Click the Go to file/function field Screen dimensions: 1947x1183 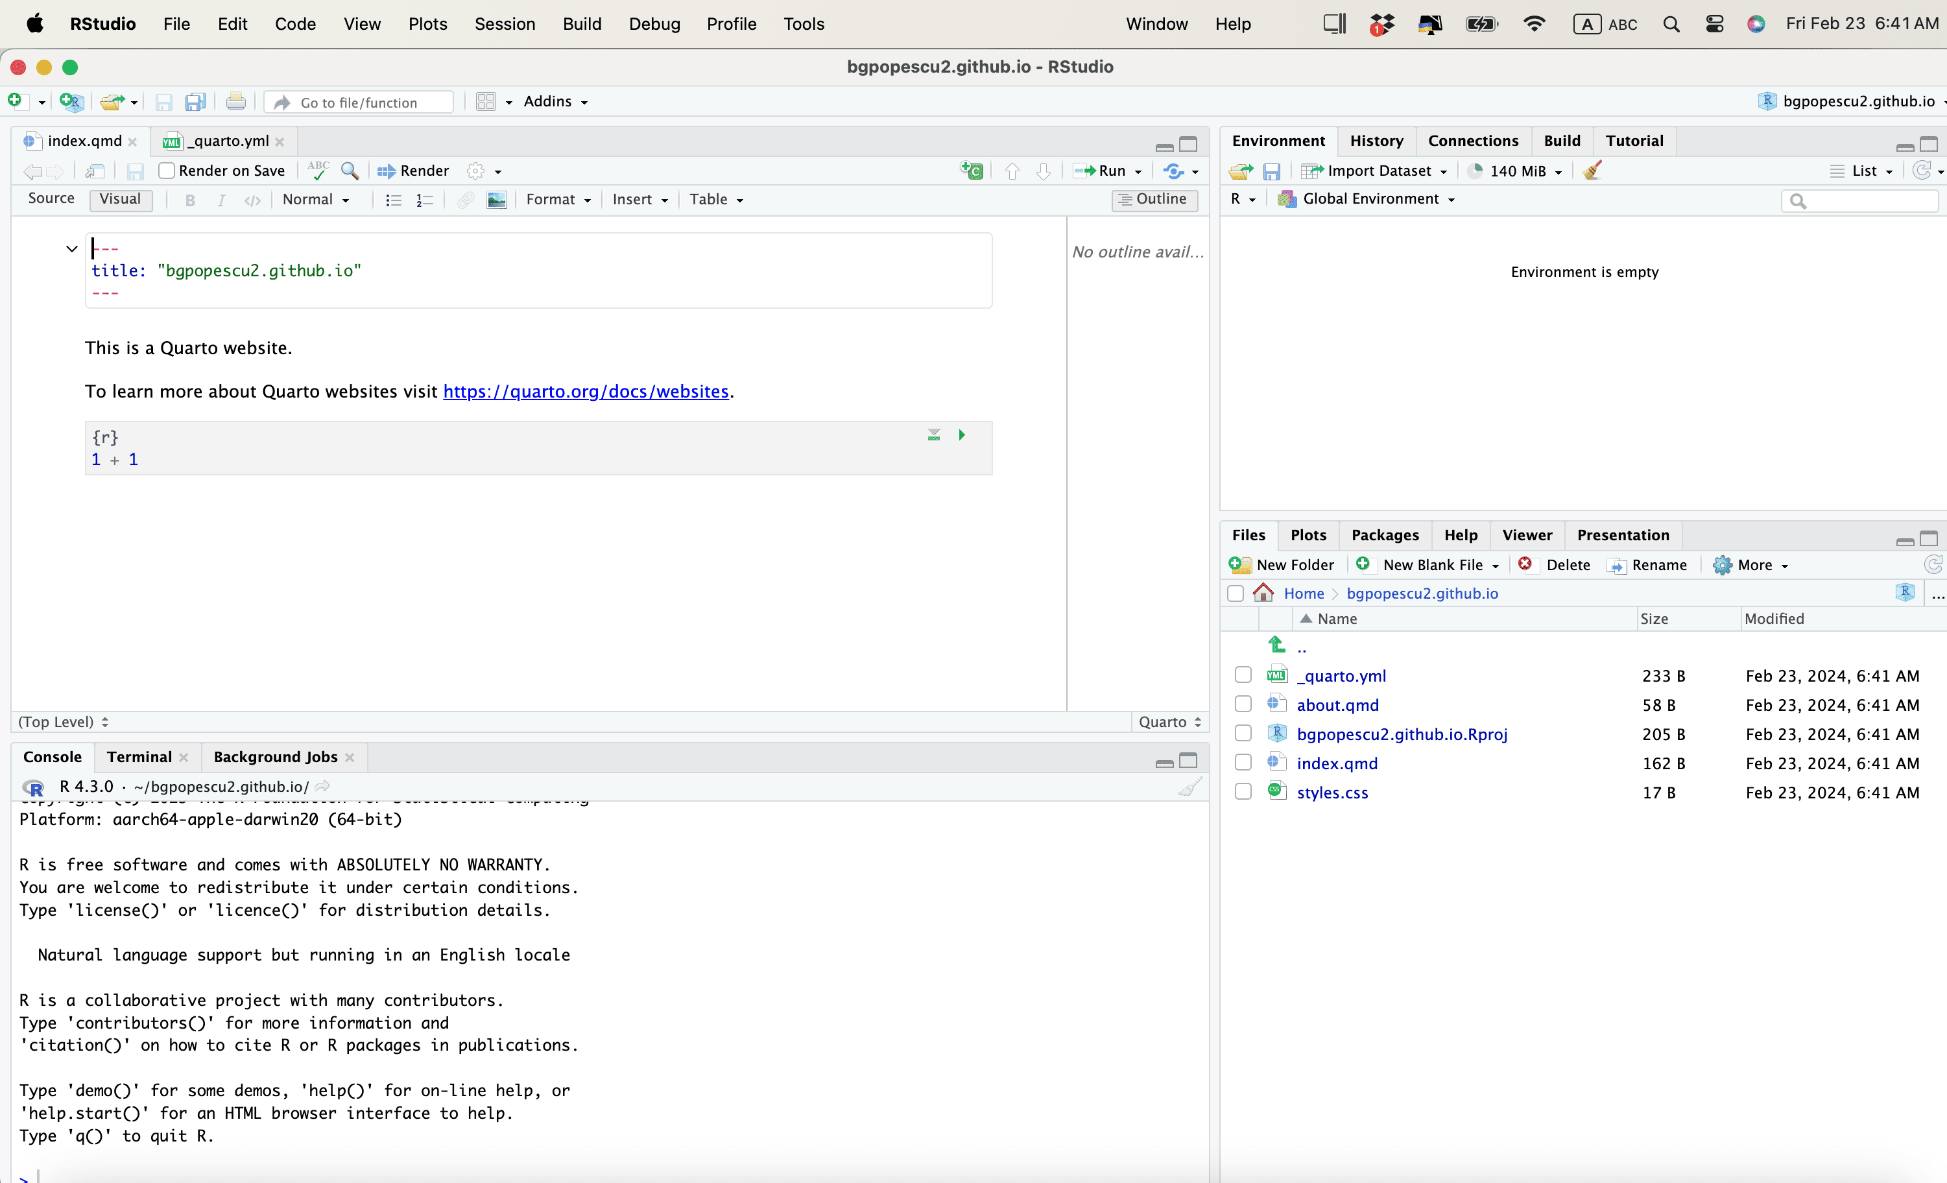coord(359,102)
